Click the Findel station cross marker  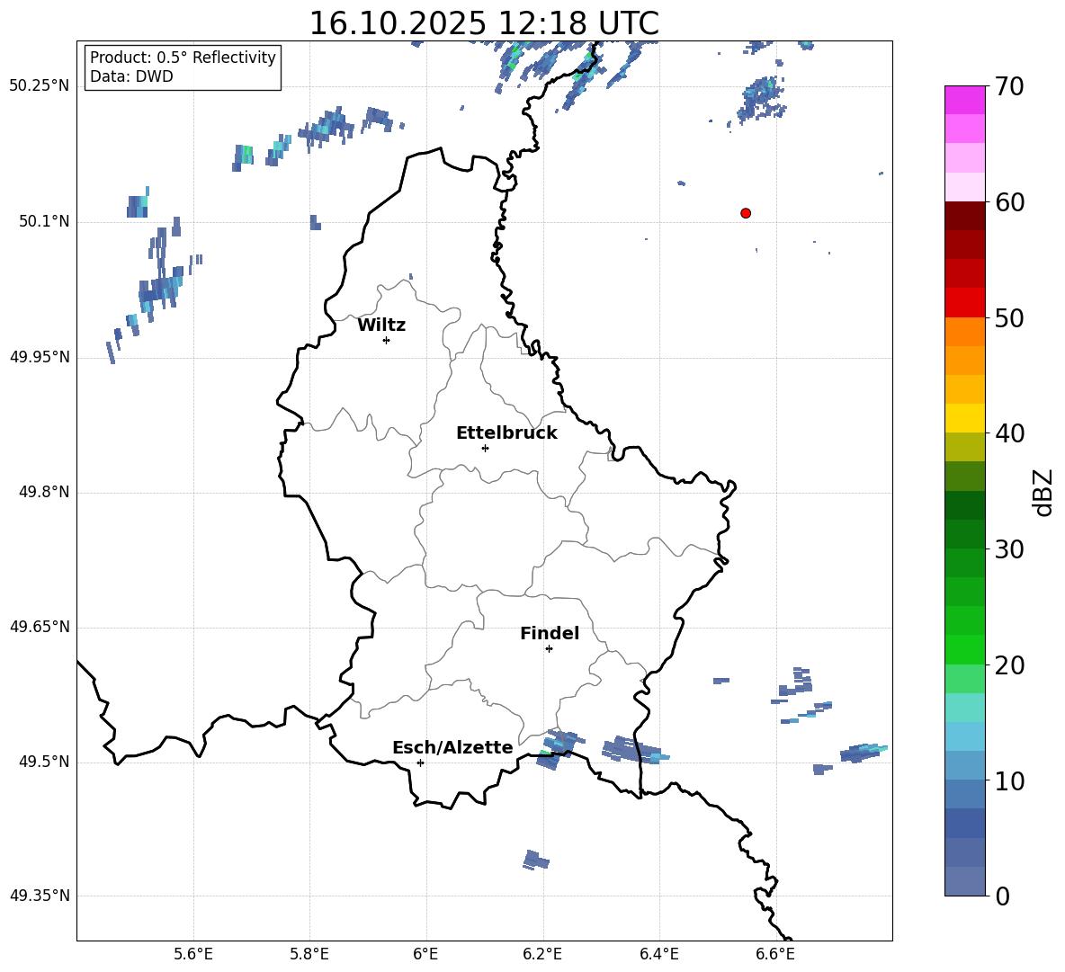pos(549,648)
